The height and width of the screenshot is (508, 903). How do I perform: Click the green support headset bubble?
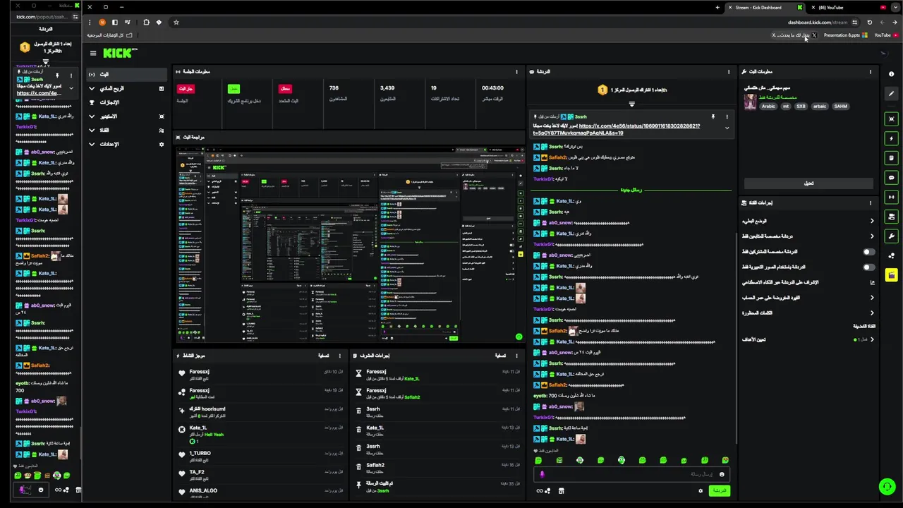tap(887, 487)
